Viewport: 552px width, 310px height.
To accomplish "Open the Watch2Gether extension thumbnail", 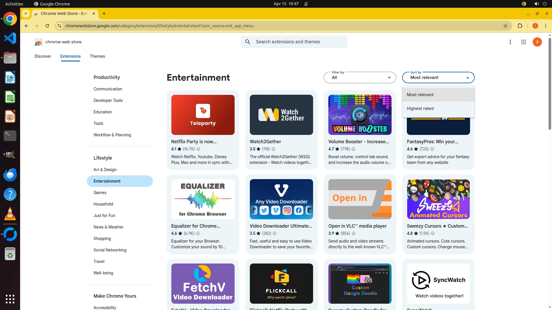I will (x=281, y=115).
